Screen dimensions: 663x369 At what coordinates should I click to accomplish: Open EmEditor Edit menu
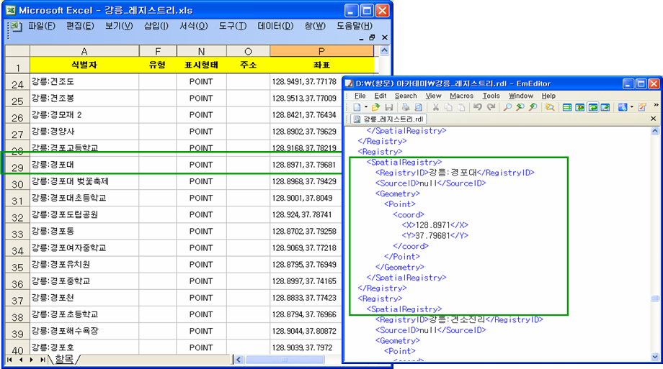(381, 96)
